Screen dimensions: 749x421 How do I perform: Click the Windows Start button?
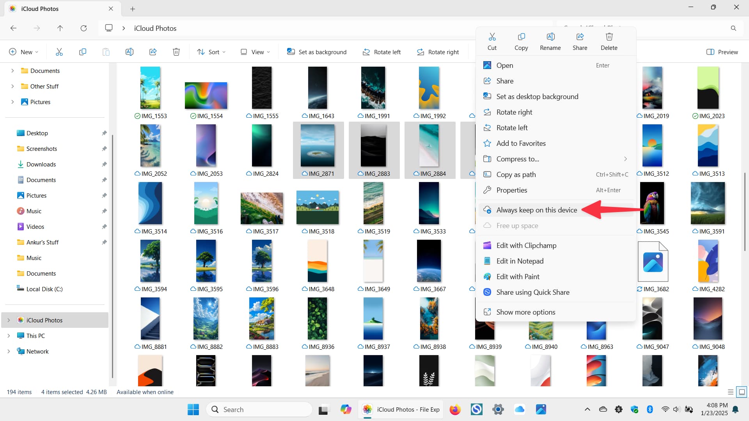(193, 409)
